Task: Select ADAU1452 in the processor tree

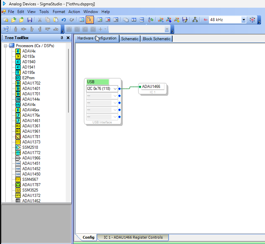Action: pyautogui.click(x=31, y=169)
